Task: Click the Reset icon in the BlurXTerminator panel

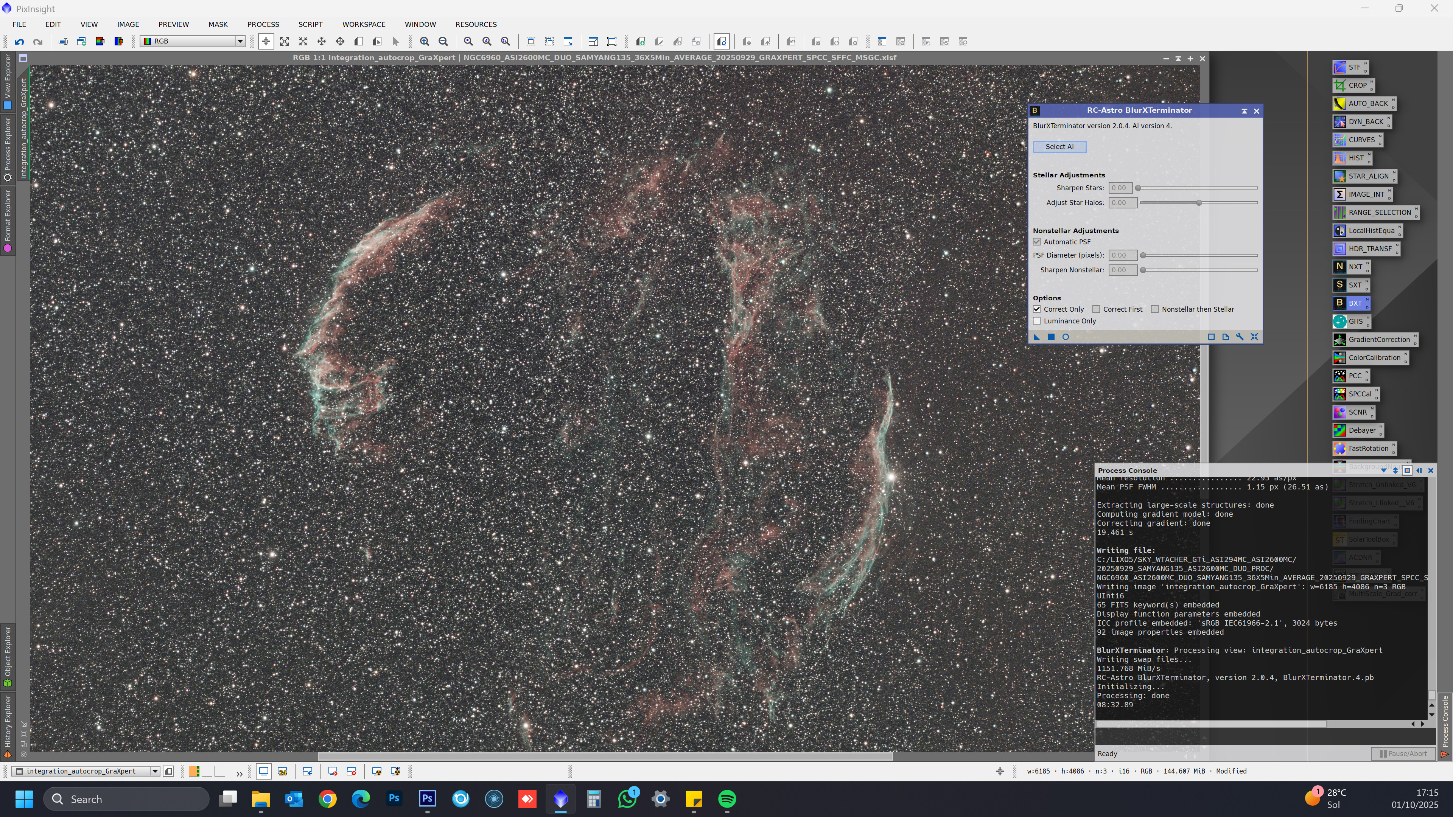Action: [1254, 337]
